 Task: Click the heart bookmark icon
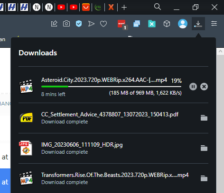[x=103, y=24]
